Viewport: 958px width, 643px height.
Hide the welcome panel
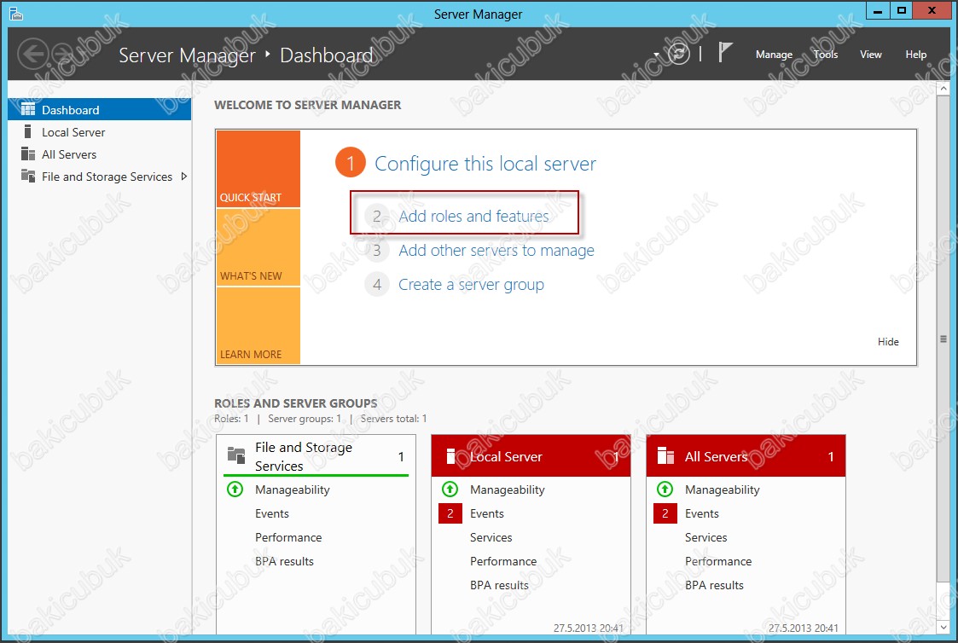(x=888, y=342)
